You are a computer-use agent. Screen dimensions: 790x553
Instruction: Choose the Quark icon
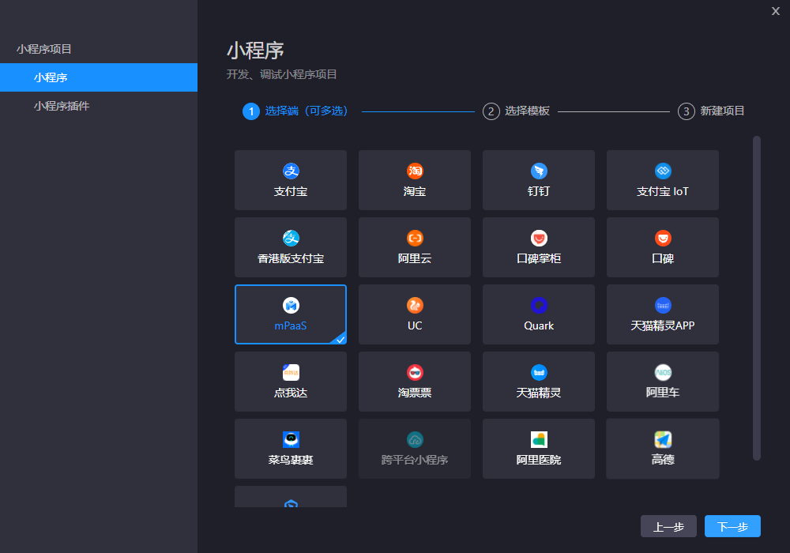tap(539, 305)
